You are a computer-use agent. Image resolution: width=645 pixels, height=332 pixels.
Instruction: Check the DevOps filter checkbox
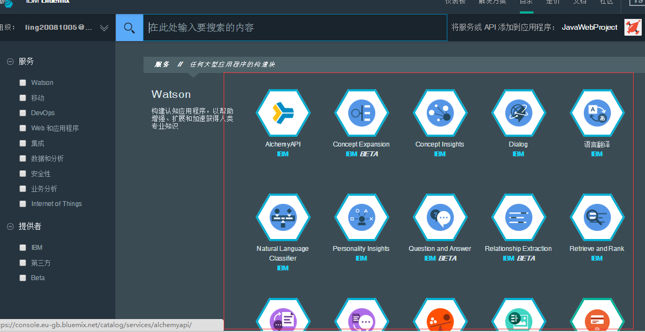[23, 113]
